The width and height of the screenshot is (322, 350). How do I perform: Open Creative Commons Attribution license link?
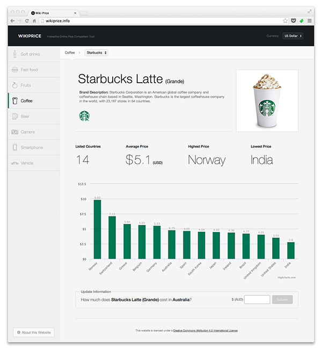click(x=206, y=331)
